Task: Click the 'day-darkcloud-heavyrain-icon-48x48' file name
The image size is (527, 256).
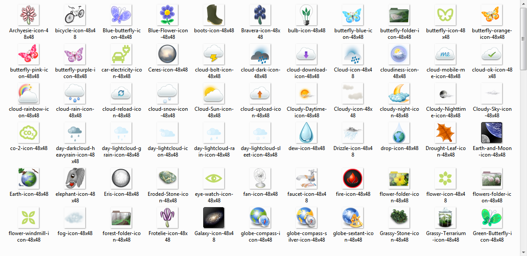Action: coord(75,155)
